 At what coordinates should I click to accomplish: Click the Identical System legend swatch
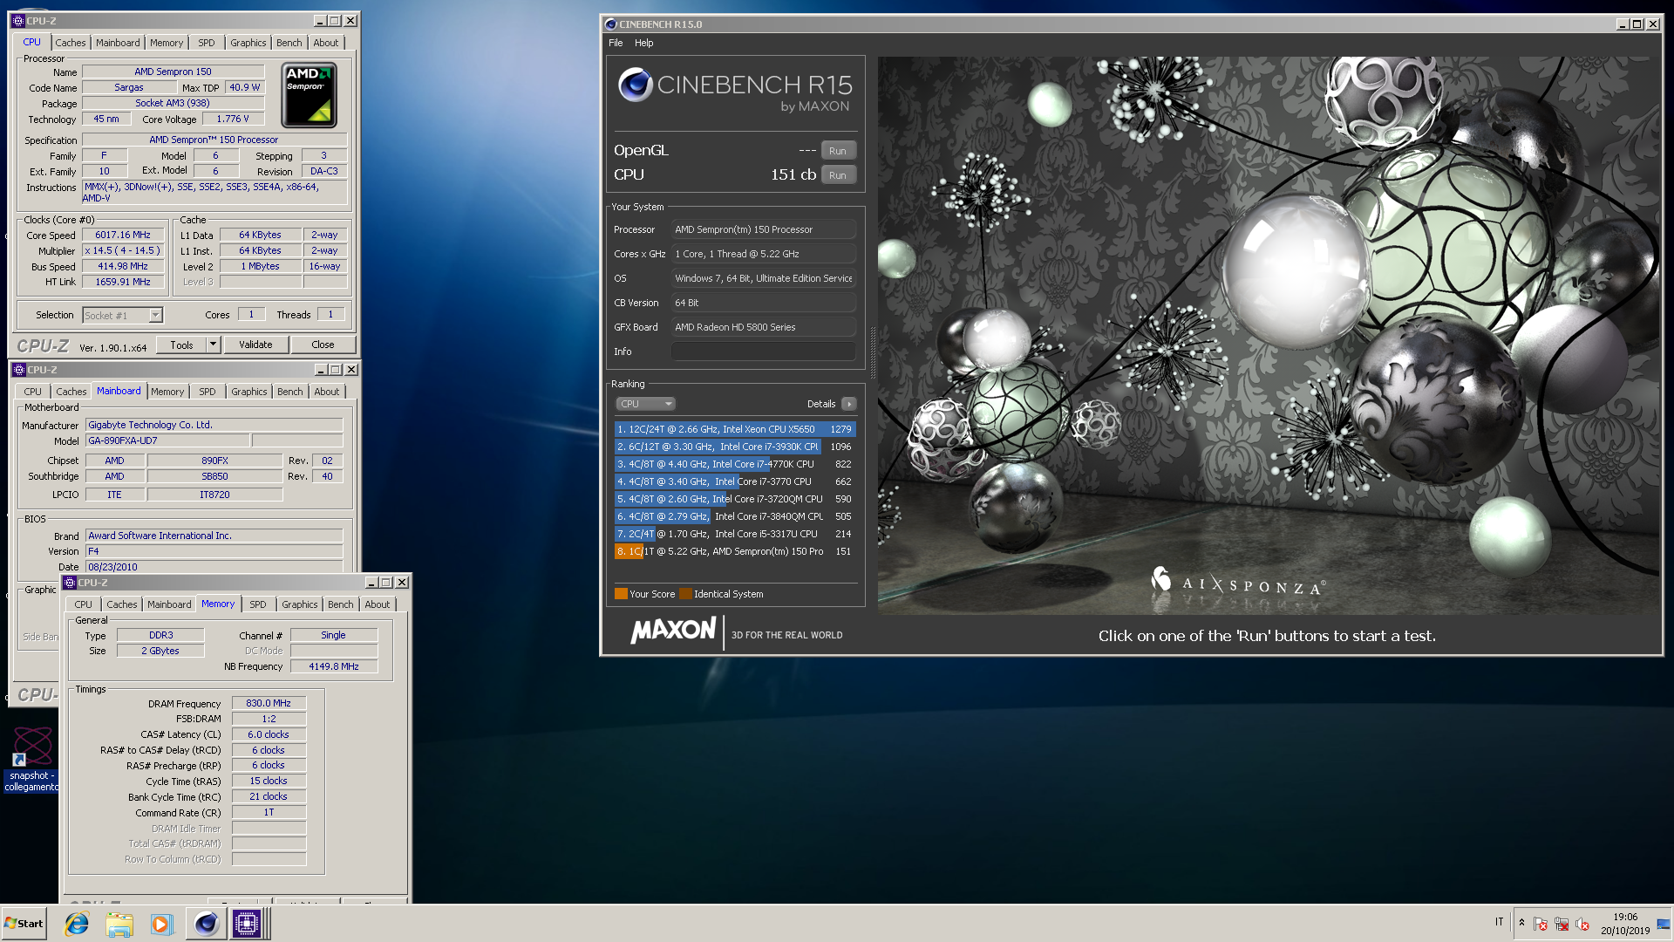(x=685, y=594)
